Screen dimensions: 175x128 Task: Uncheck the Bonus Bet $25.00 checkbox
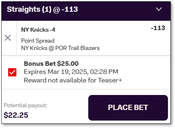coord(12,72)
